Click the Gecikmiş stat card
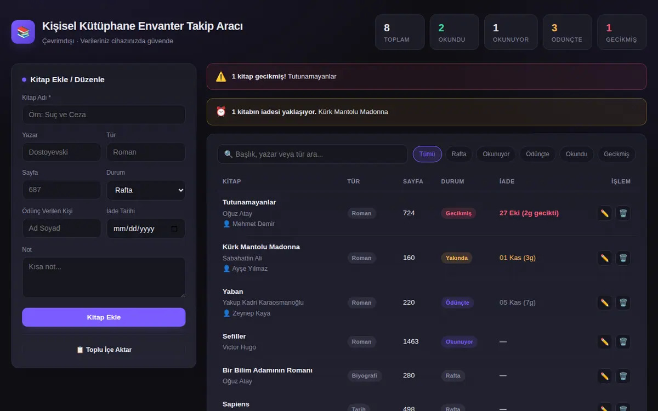The width and height of the screenshot is (658, 411). 622,32
